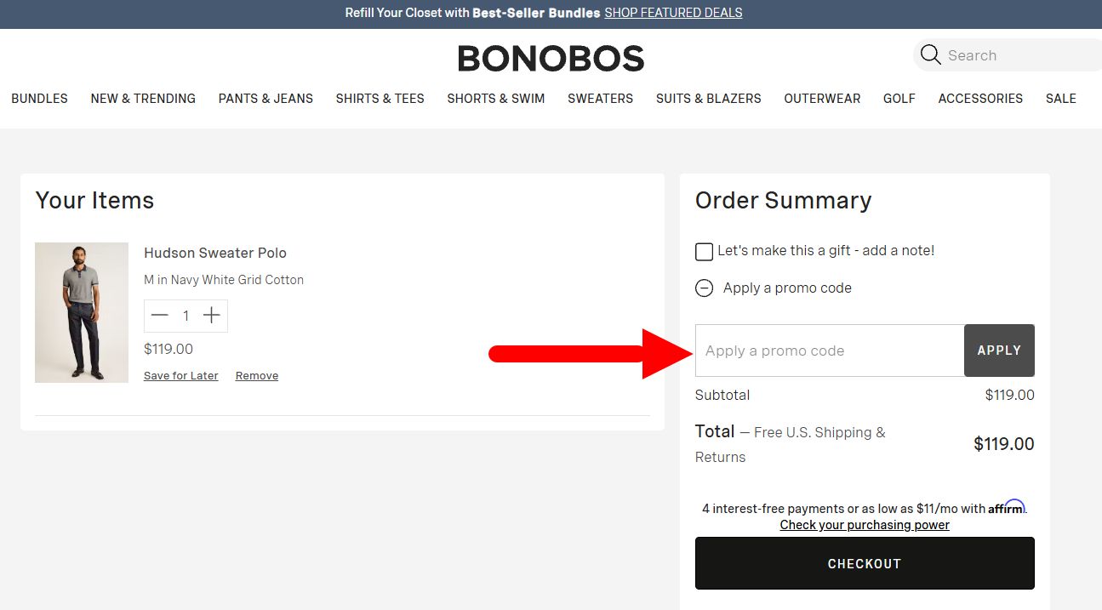Open Check your purchasing power link

pos(865,525)
